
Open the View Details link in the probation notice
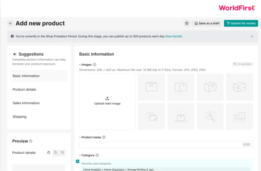pos(174,36)
